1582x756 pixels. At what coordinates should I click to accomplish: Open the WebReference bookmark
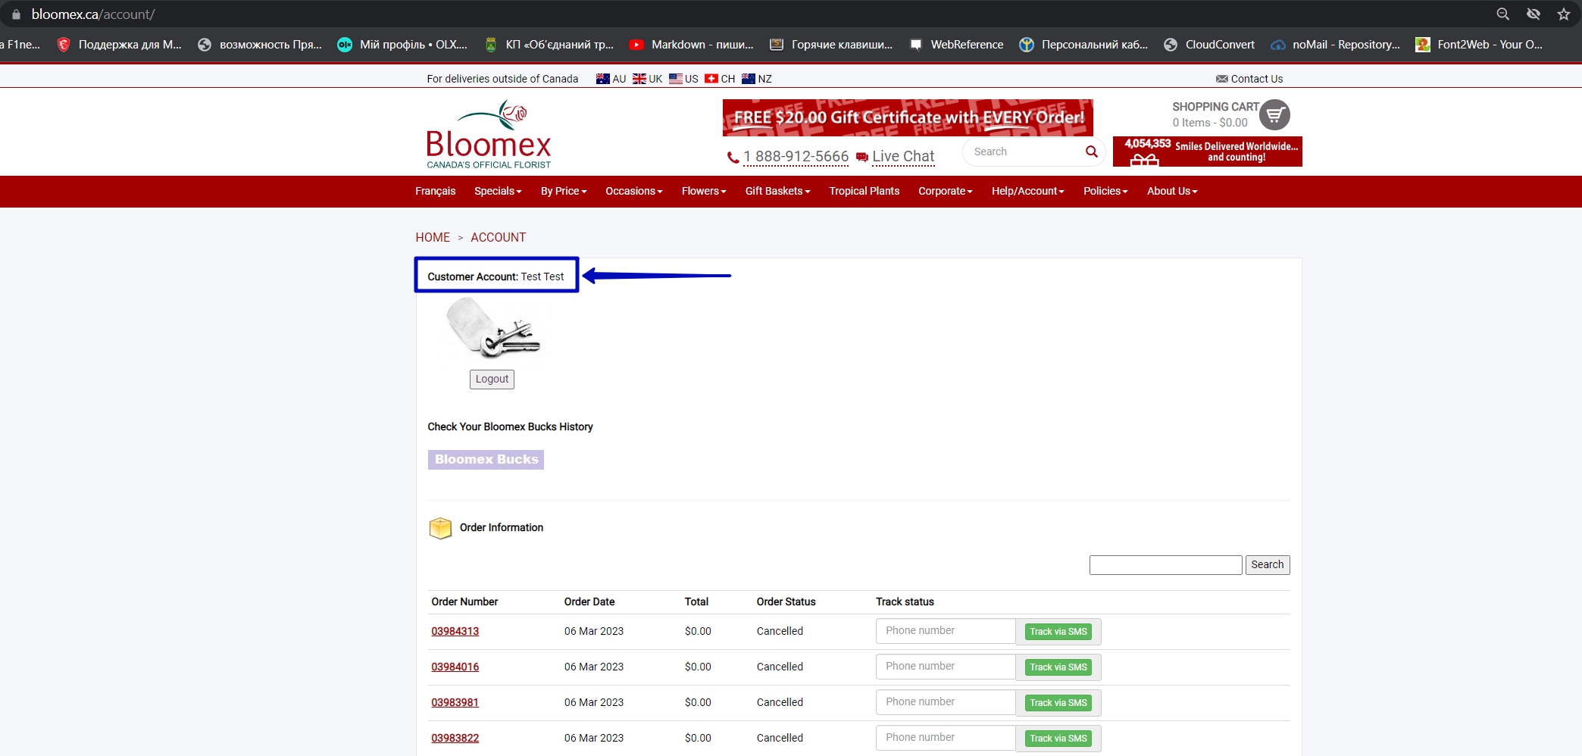956,45
